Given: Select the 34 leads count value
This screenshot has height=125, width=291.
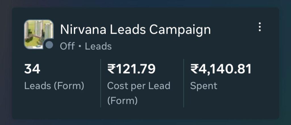Looking at the screenshot, I should pos(32,69).
